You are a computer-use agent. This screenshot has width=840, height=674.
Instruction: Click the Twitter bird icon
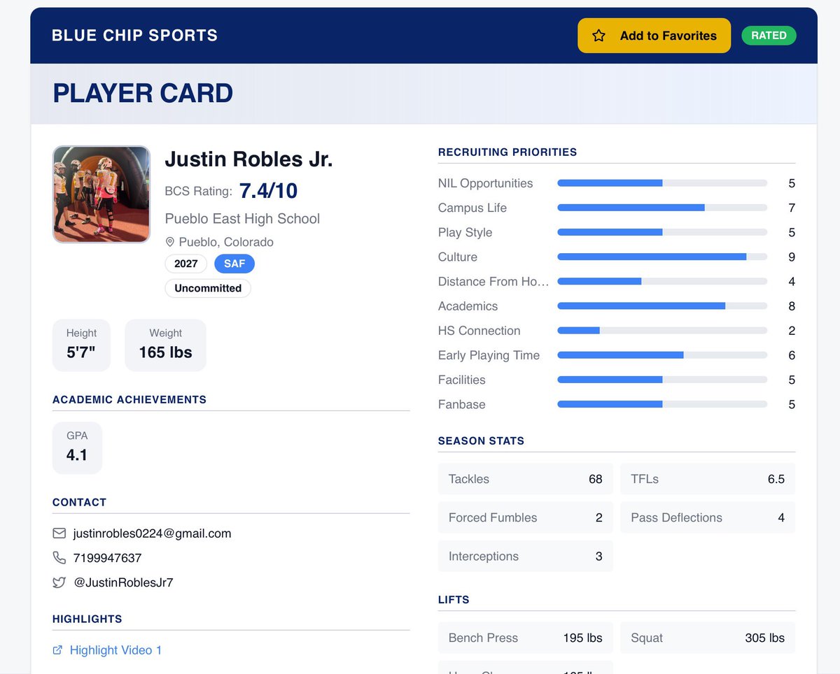tap(59, 582)
